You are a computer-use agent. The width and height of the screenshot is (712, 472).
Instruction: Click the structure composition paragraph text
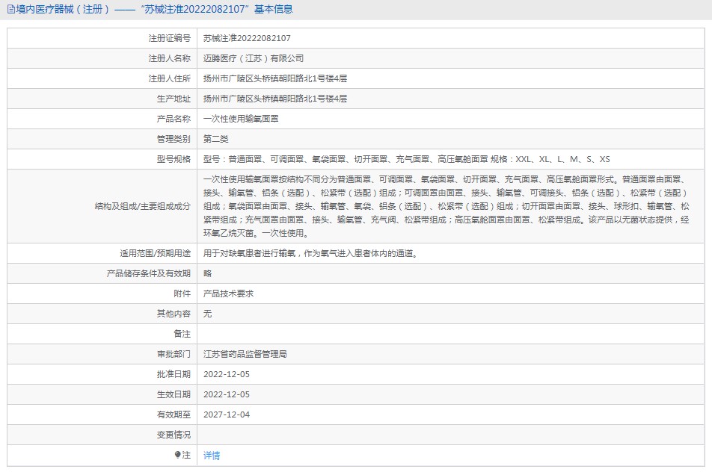tap(446, 206)
